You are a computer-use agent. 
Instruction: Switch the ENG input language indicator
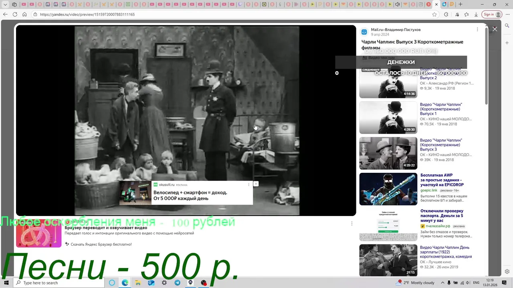pos(477,283)
